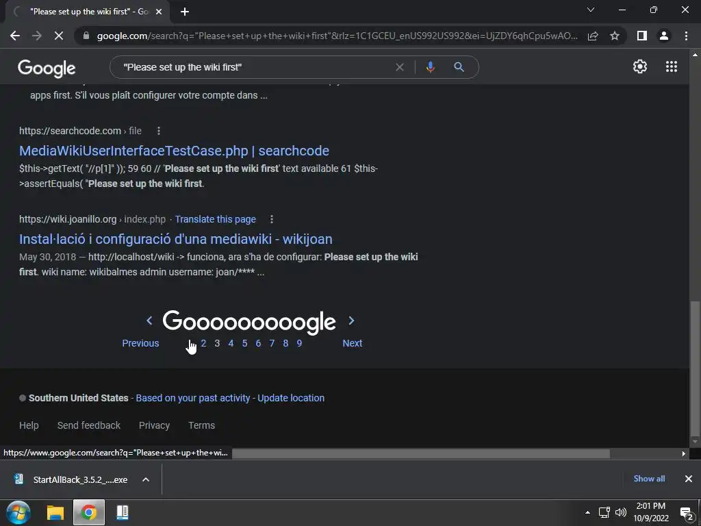Click the horizontal scrollbar thumb

(421, 453)
